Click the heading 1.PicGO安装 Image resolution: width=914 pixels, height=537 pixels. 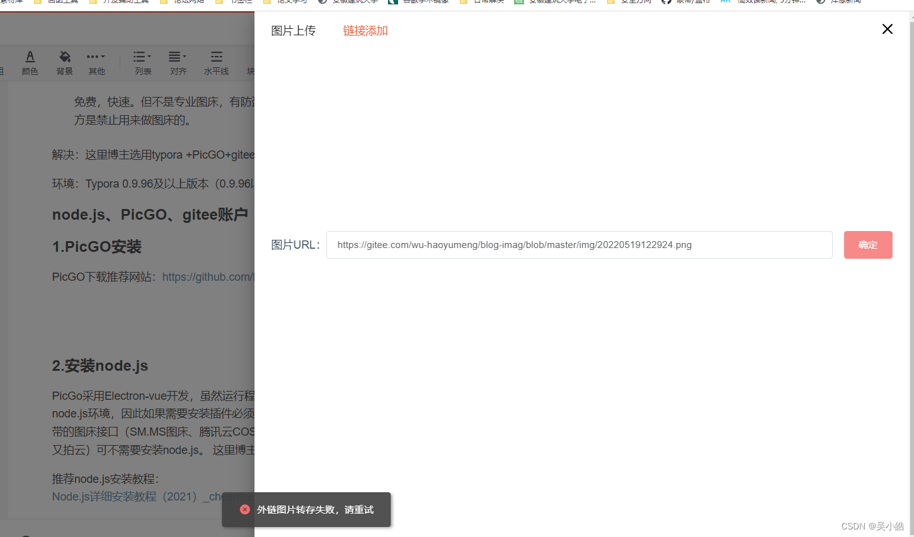97,247
